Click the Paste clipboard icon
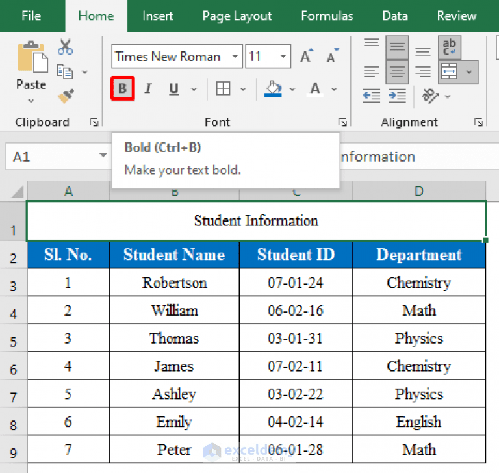The image size is (499, 473). [x=32, y=57]
